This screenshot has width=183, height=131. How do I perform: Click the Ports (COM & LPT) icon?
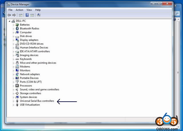[x=17, y=82]
